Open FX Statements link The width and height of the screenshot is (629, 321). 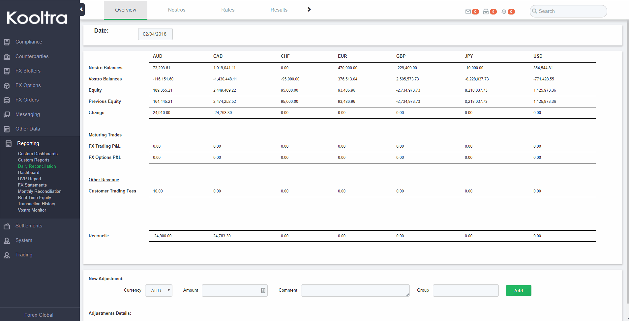[32, 185]
